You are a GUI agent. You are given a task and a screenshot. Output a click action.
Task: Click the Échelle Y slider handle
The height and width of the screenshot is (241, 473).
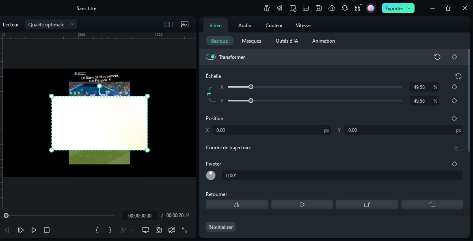[x=251, y=101]
